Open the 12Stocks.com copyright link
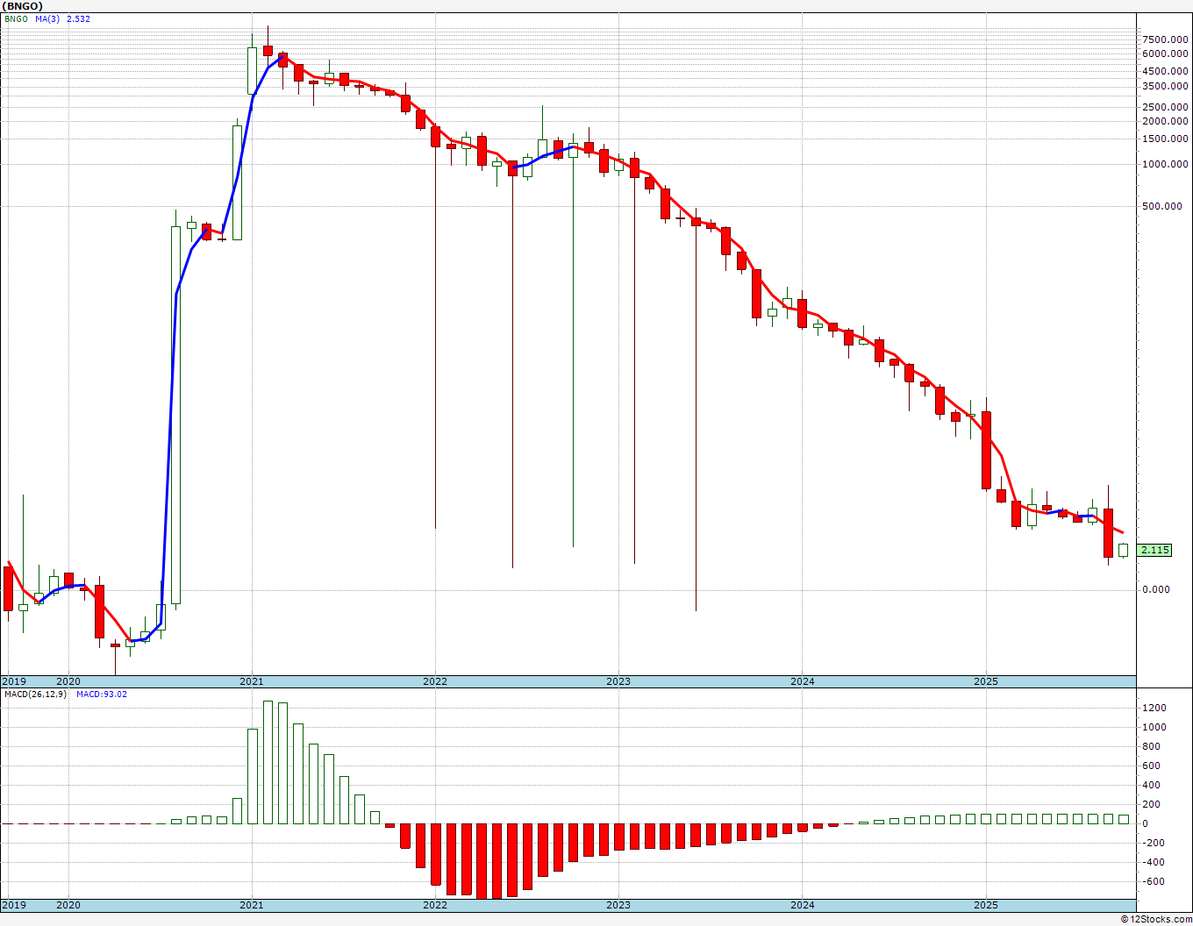1193x926 pixels. [1156, 919]
